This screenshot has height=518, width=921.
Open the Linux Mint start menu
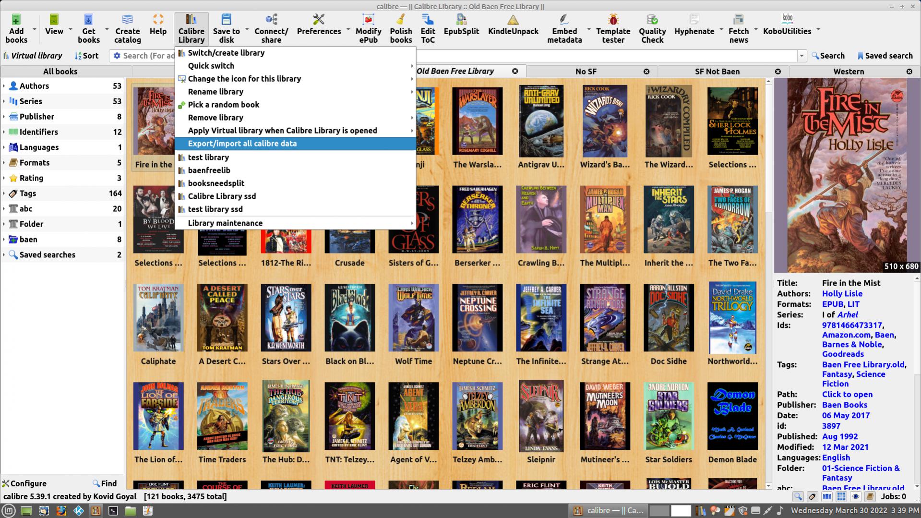(x=9, y=511)
